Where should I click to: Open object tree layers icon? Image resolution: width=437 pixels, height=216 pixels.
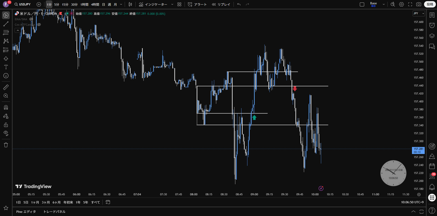(432, 36)
